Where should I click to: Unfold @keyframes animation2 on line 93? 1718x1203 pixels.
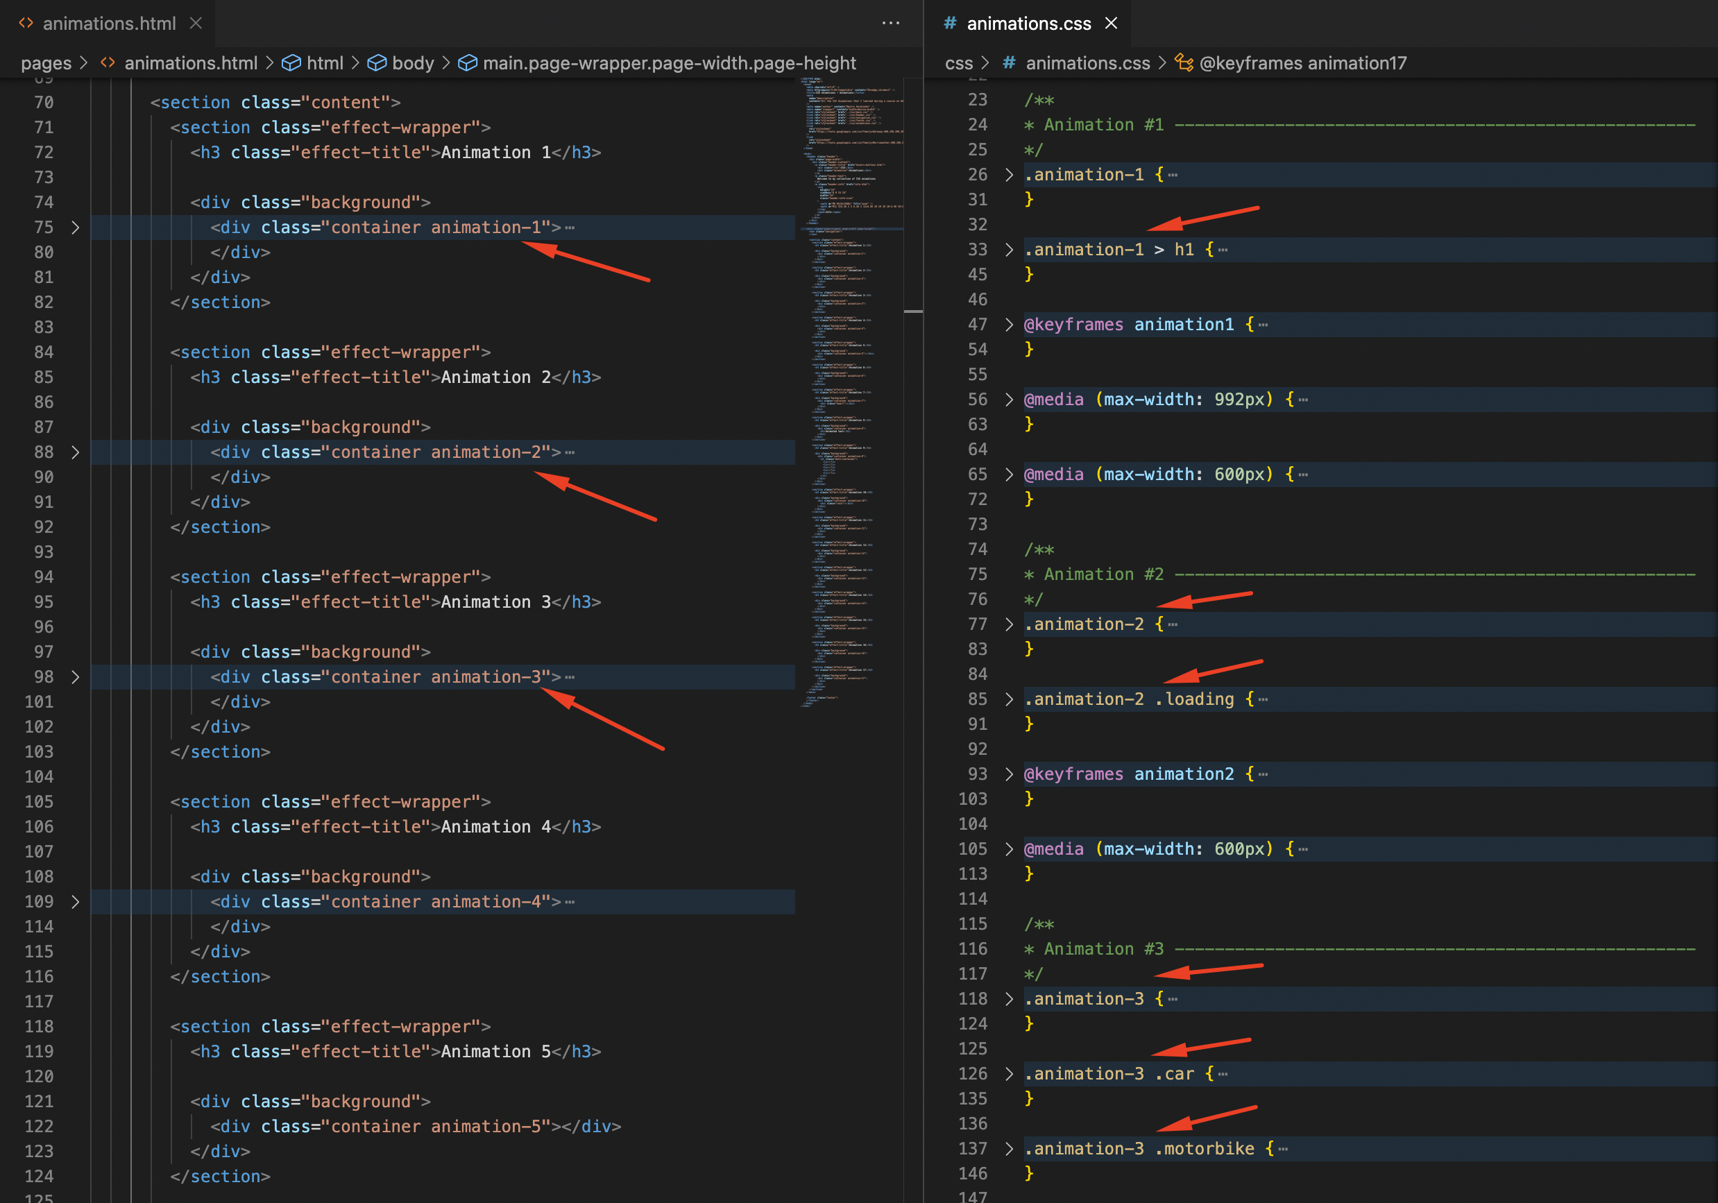(1009, 774)
